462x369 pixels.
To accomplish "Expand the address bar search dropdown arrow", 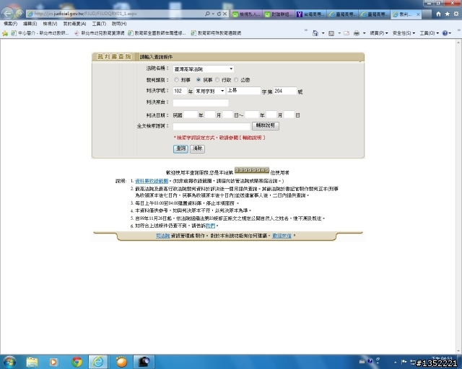I will (213, 14).
